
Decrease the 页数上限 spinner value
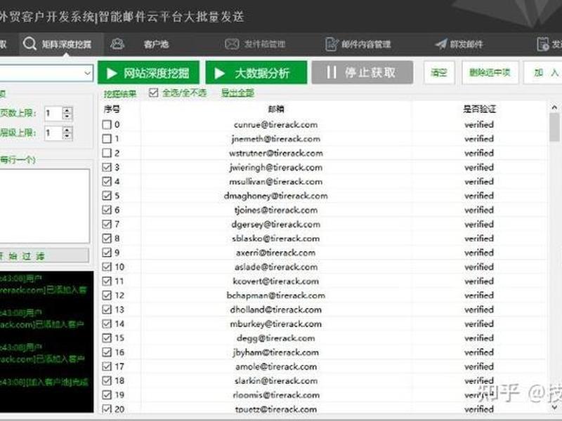[x=67, y=117]
